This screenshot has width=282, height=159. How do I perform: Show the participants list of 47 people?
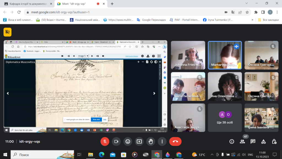(242, 141)
